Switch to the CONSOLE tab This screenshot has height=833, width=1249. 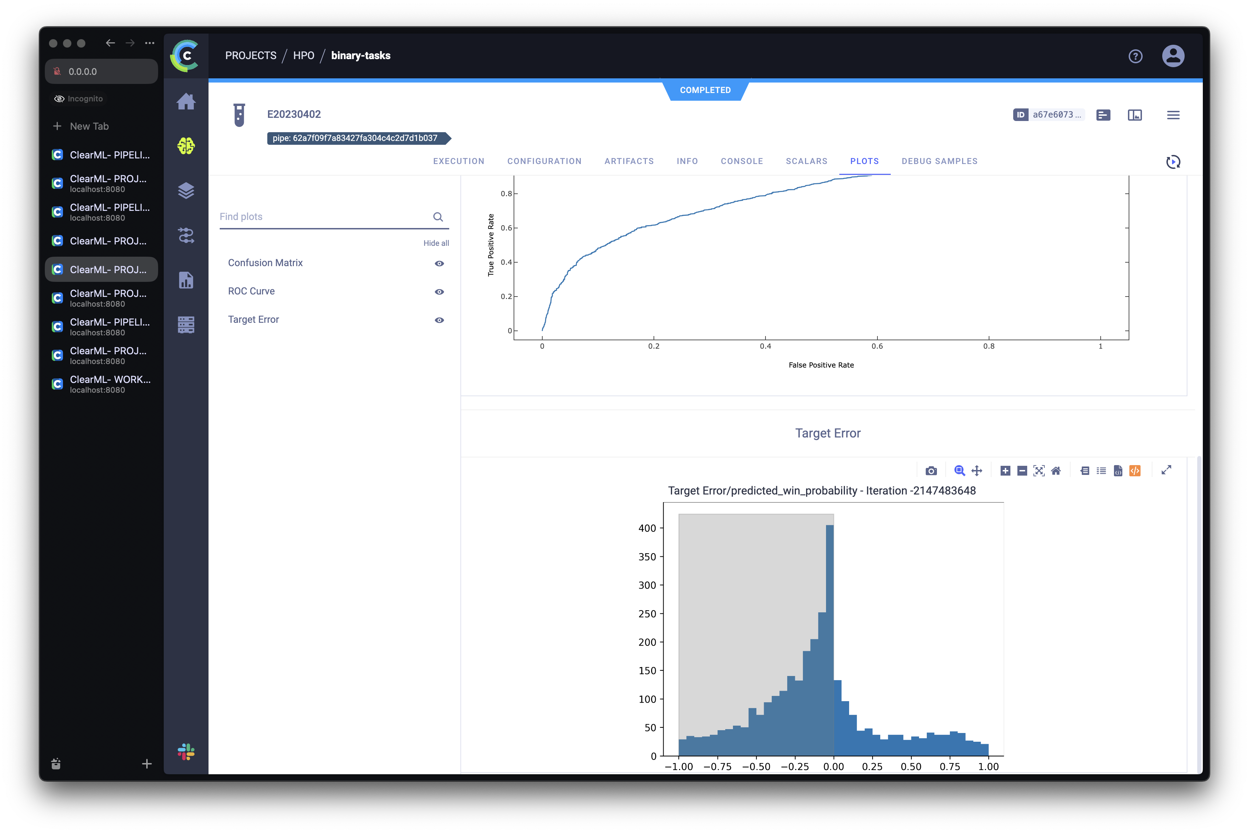[x=741, y=161]
